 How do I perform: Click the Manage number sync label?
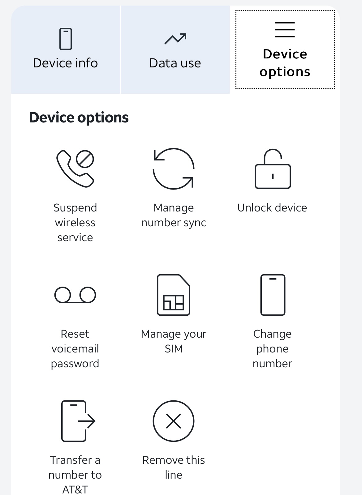tap(174, 215)
